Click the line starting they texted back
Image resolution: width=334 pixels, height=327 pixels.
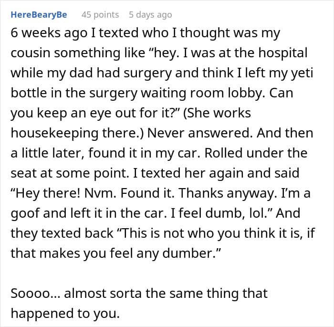pyautogui.click(x=163, y=233)
